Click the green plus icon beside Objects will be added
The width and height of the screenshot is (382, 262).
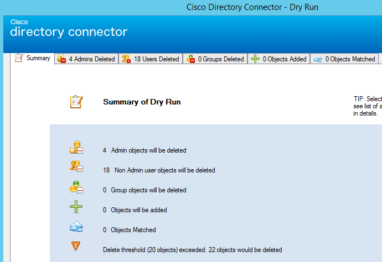[x=76, y=207]
